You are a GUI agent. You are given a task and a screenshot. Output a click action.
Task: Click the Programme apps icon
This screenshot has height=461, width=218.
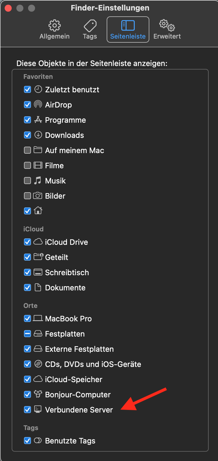point(38,120)
